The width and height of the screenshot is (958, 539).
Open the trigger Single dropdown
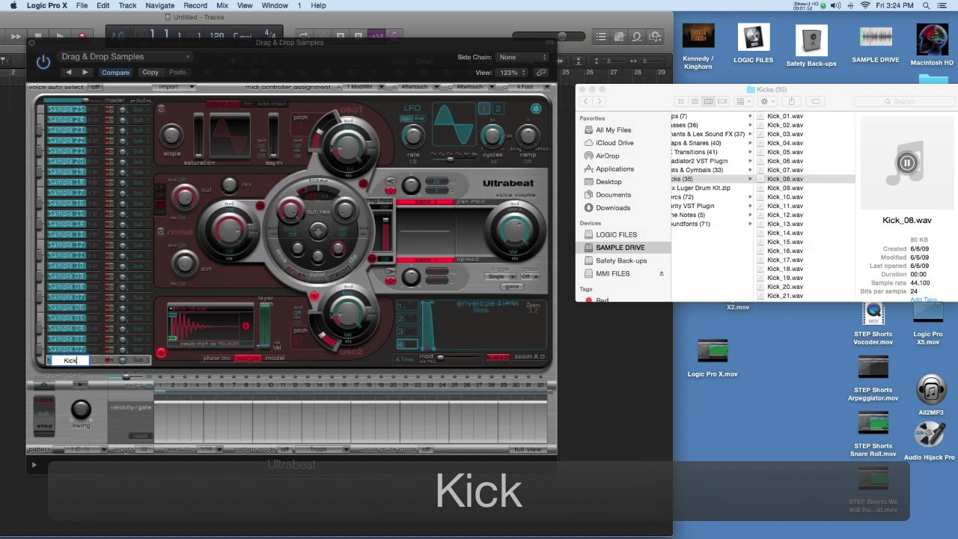(x=500, y=276)
